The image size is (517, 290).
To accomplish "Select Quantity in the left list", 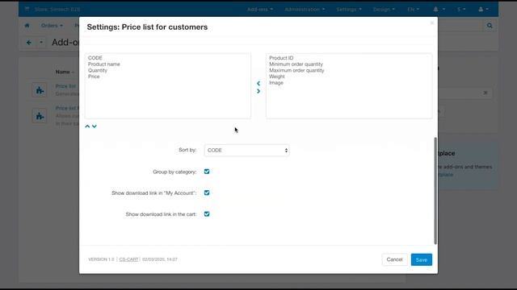I will [98, 70].
